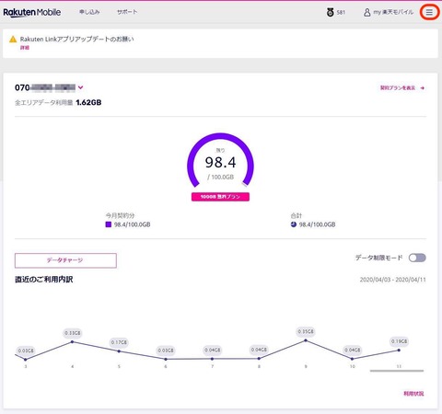Open the サポート menu
This screenshot has width=442, height=414.
(x=127, y=12)
